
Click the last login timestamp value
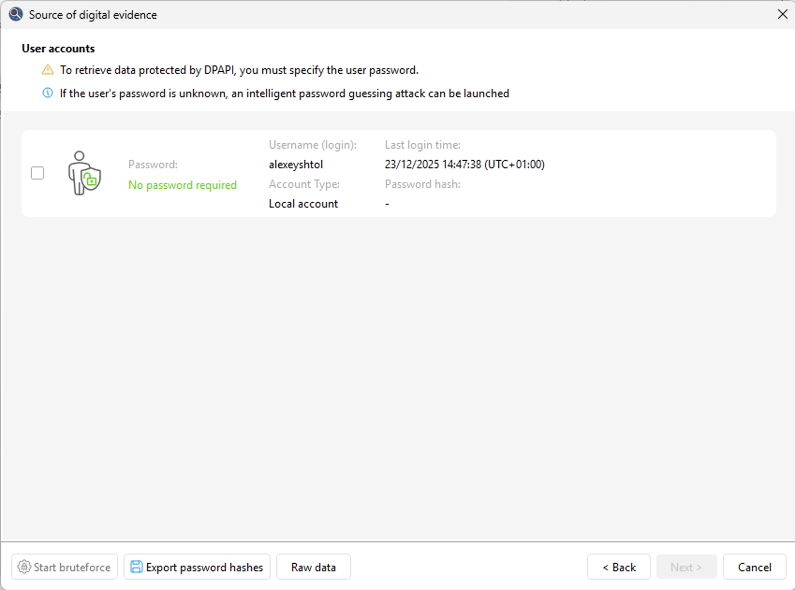tap(464, 165)
